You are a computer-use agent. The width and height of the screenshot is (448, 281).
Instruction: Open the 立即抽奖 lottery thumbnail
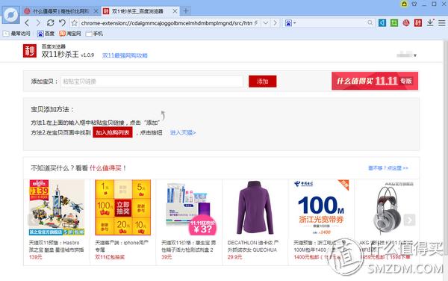[123, 207]
